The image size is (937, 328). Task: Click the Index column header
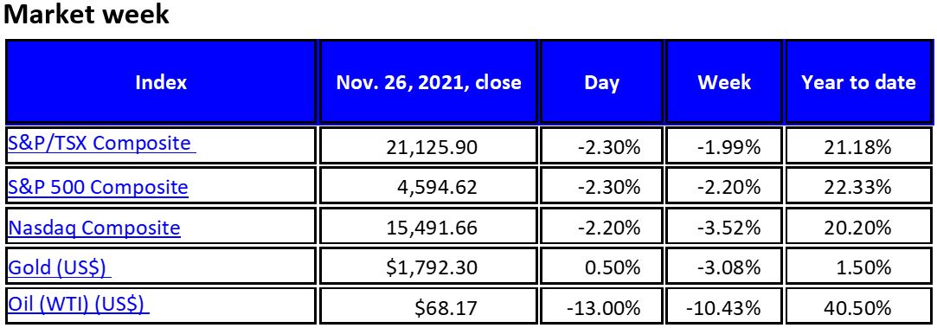(161, 82)
